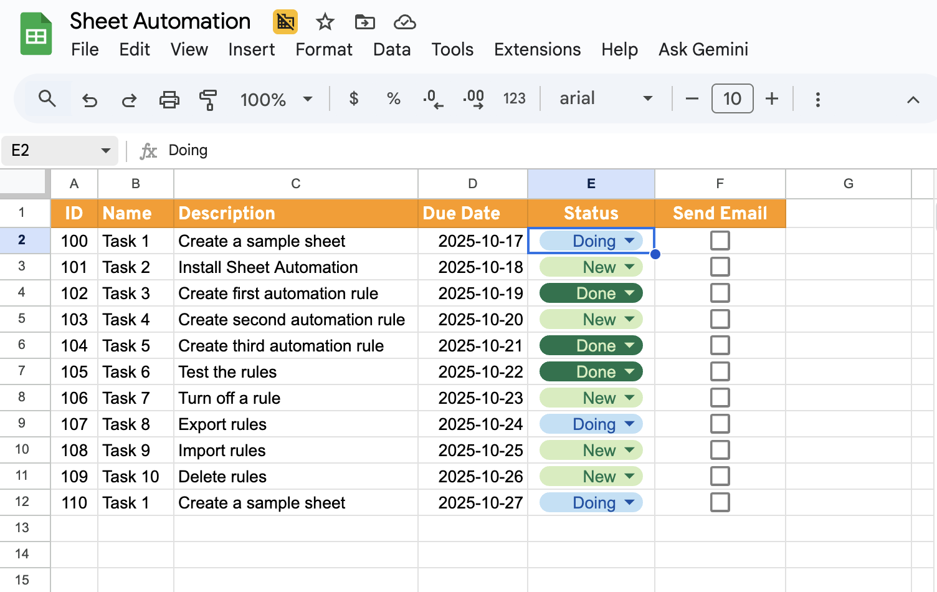Click the undo arrow in toolbar

(x=90, y=99)
